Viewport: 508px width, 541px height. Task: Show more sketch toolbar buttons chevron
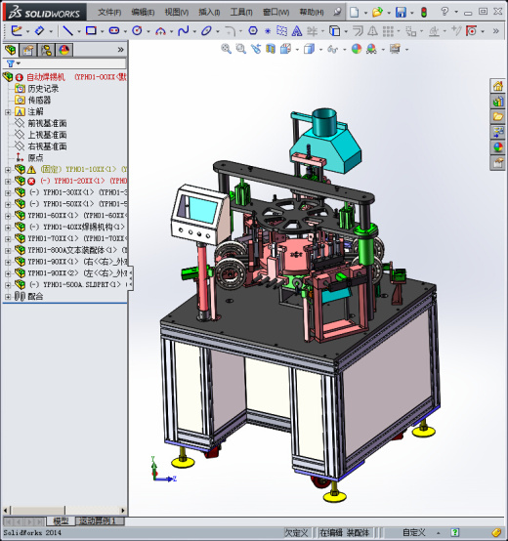click(x=496, y=31)
